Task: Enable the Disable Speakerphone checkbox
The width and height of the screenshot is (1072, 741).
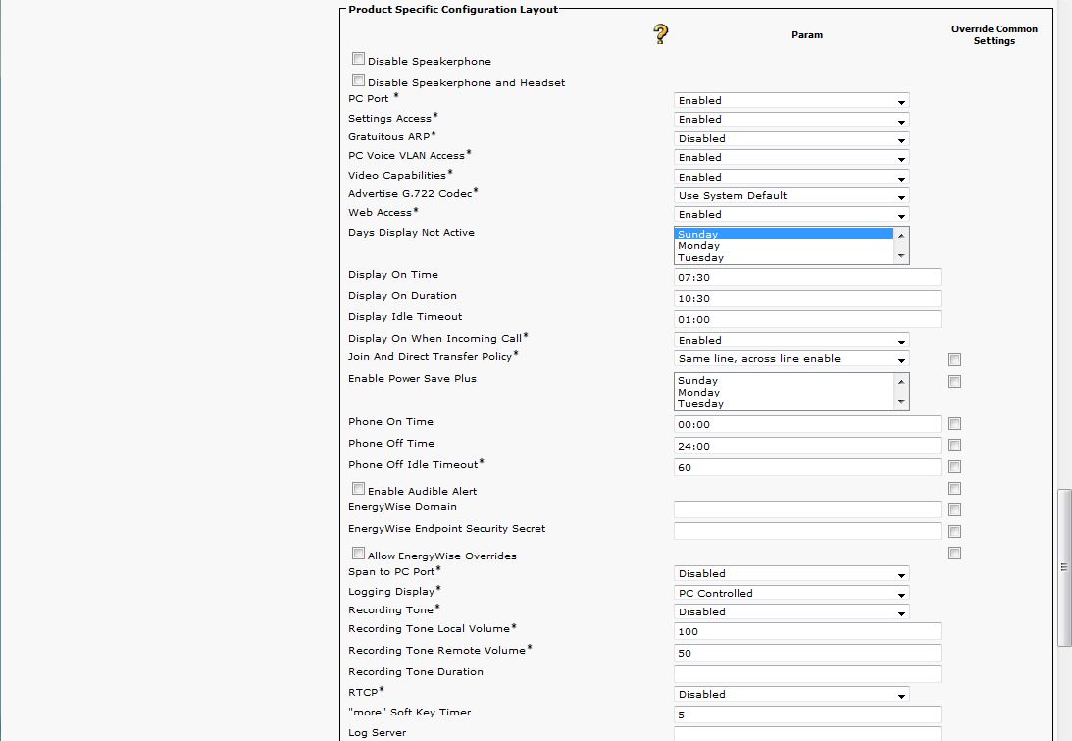Action: 358,59
